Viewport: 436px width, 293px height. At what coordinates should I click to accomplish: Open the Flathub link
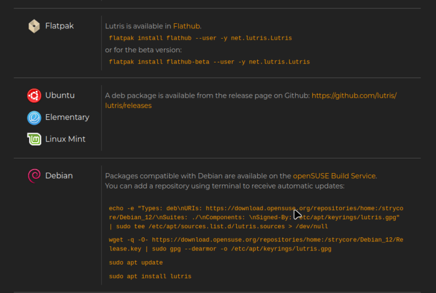point(186,26)
